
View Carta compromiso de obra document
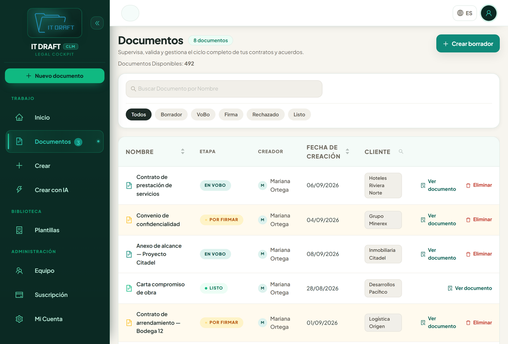[x=470, y=288]
